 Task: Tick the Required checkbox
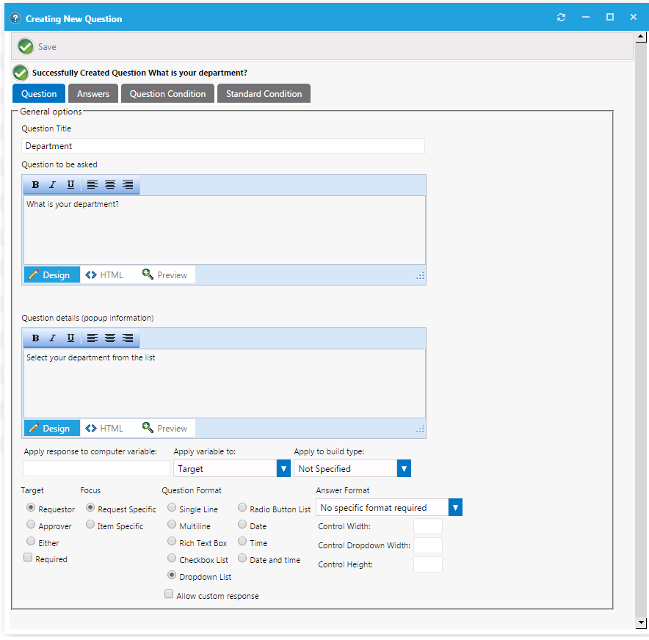tap(29, 559)
